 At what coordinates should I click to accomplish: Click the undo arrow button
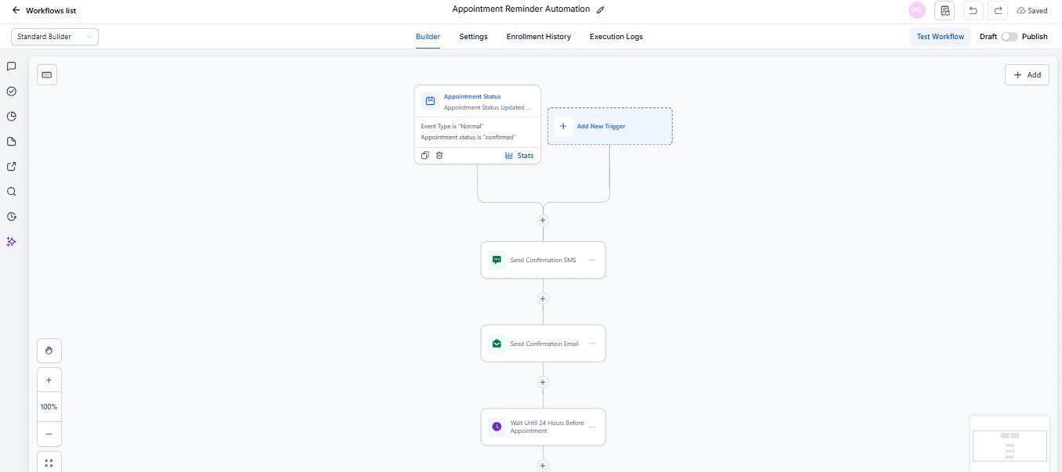(x=973, y=10)
